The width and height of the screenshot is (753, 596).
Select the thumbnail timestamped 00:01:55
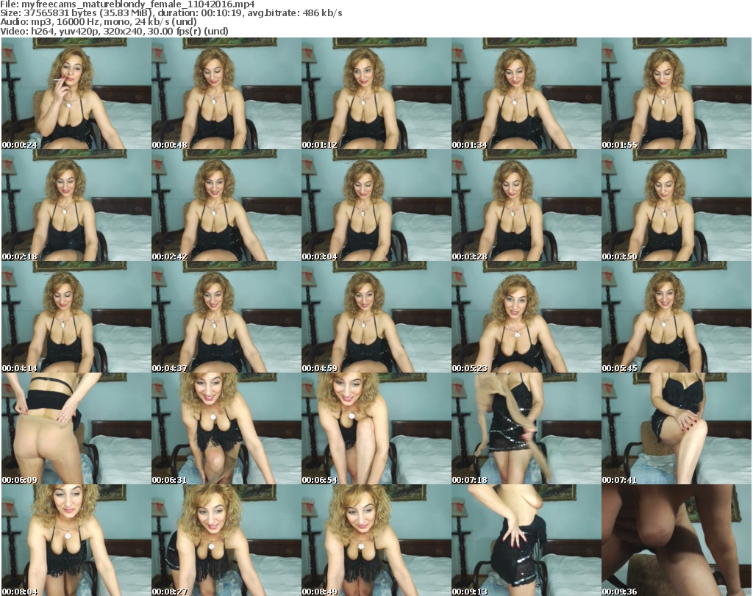[676, 93]
